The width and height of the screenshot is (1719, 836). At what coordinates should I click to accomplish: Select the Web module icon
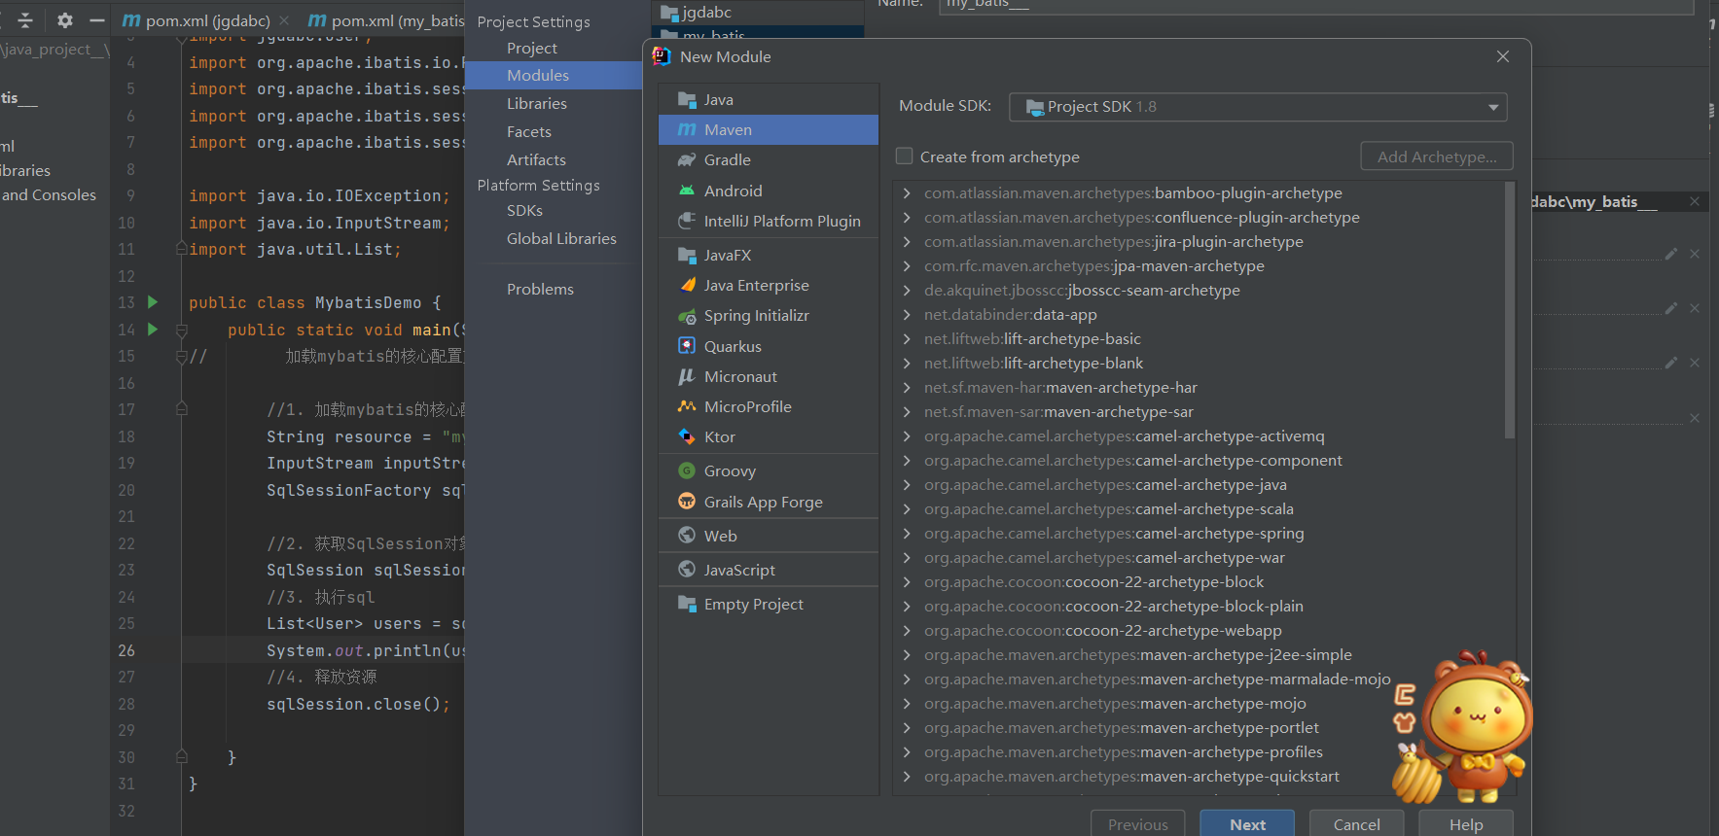pyautogui.click(x=687, y=536)
